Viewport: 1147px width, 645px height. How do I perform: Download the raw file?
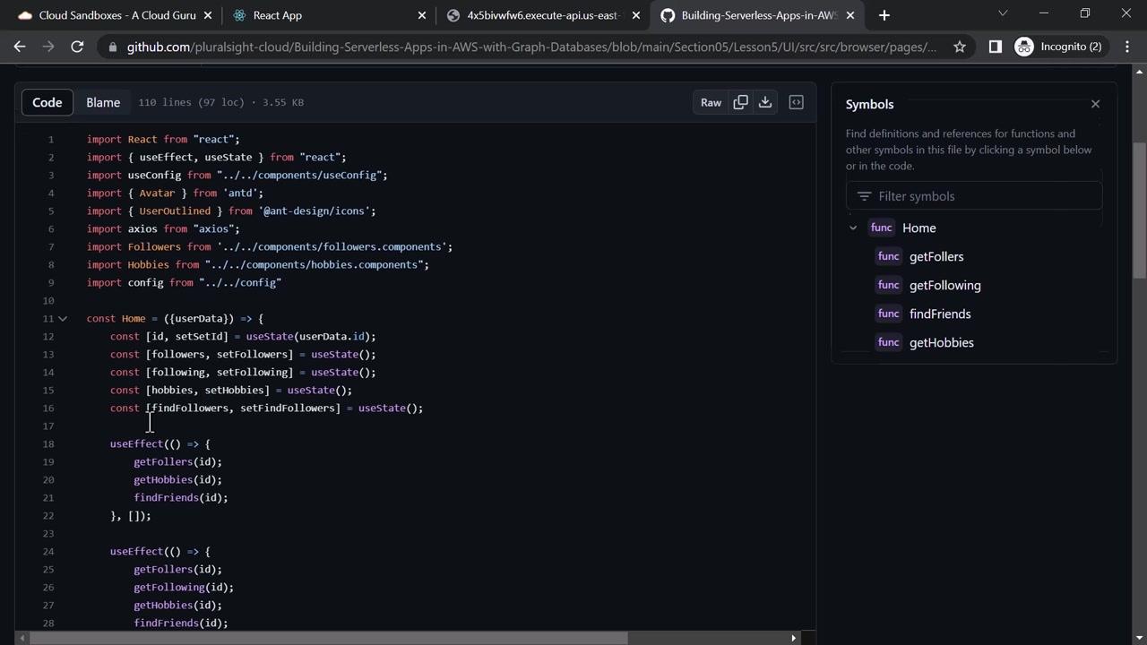click(765, 102)
